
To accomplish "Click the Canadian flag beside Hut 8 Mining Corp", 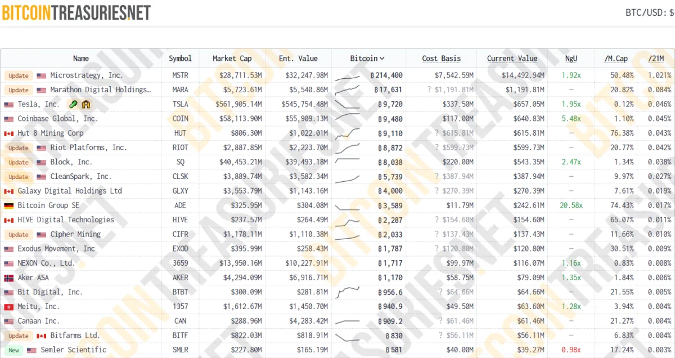I will point(8,133).
